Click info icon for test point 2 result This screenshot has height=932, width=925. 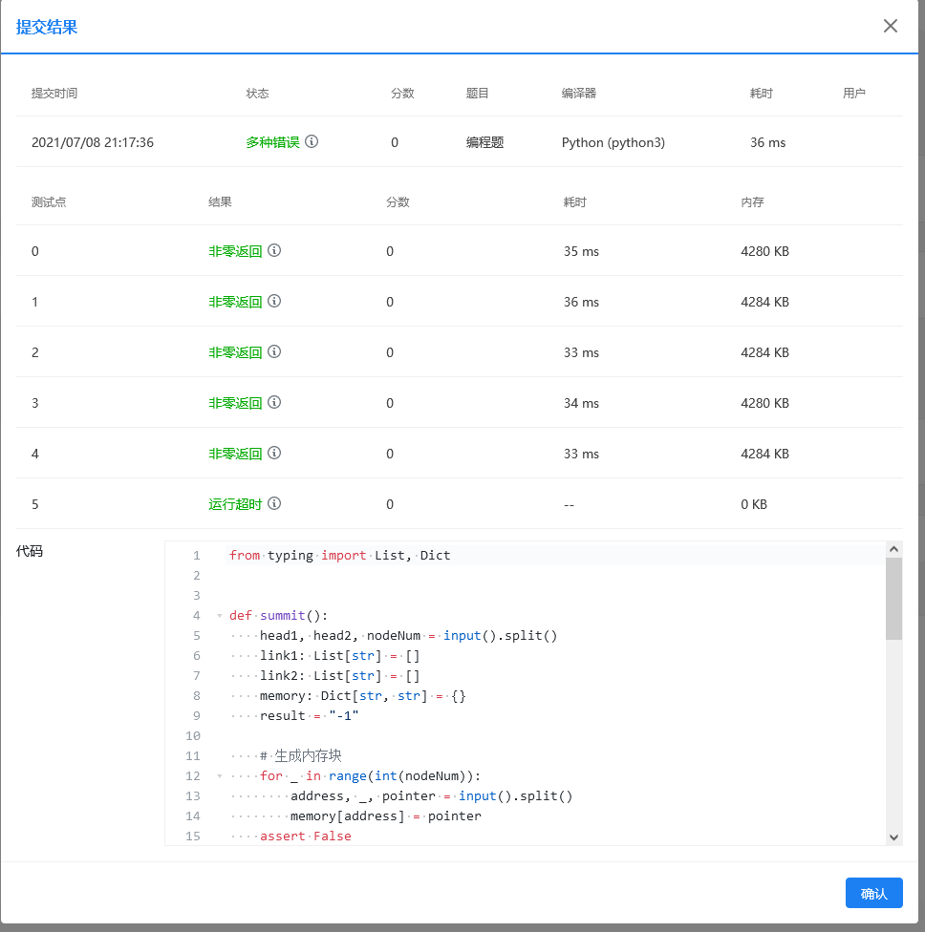click(x=274, y=351)
